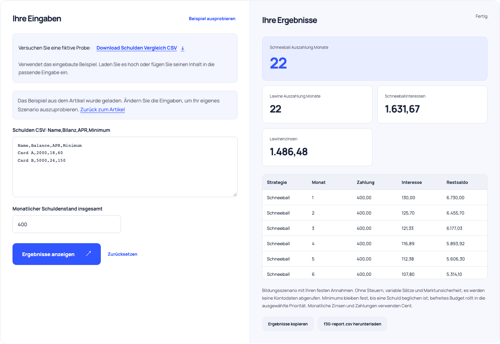Screen dimensions: 500x344
Task: Click the Schneeballinteressen value 1.631,67
Action: pyautogui.click(x=402, y=109)
